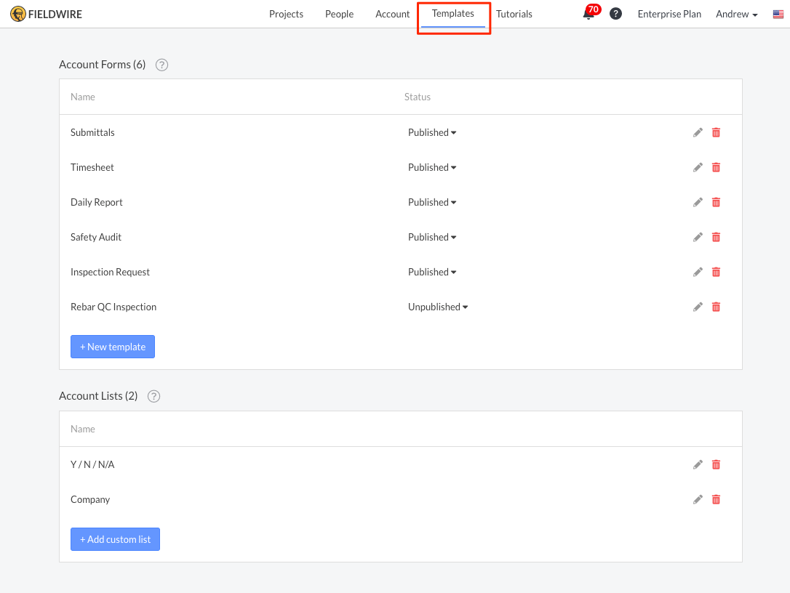This screenshot has width=790, height=593.
Task: Open the notifications bell
Action: 588,14
